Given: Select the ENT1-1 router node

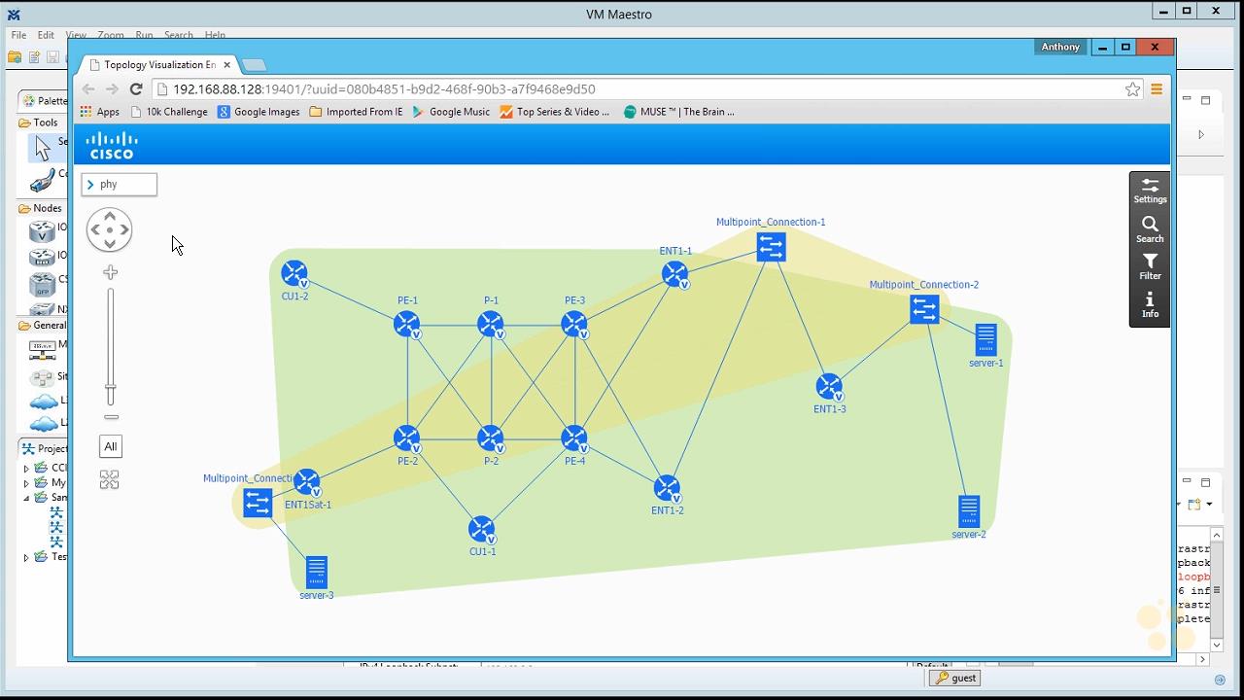Looking at the screenshot, I should [x=675, y=275].
